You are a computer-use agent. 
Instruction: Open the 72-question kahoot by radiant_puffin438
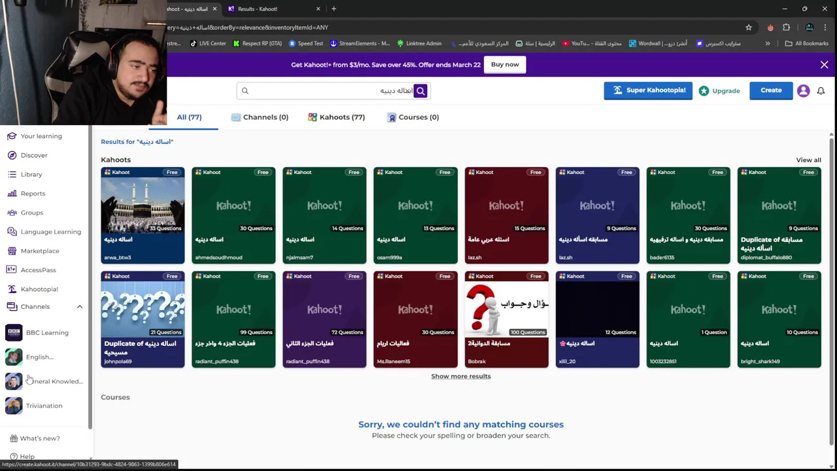point(324,319)
